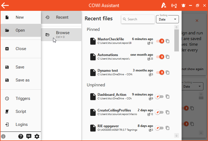Screen dimensions: 208x141
Task: Click the back arrow in the title bar
Action: click(5, 5)
